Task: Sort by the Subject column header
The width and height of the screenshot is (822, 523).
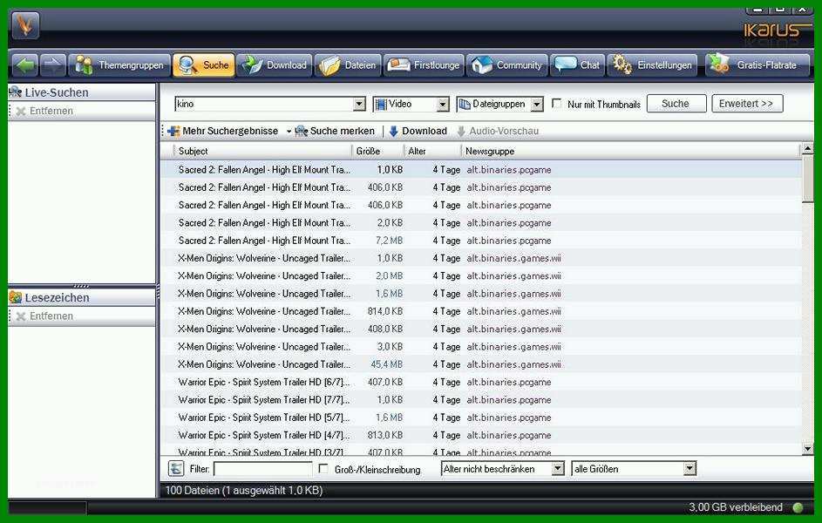Action: click(262, 151)
